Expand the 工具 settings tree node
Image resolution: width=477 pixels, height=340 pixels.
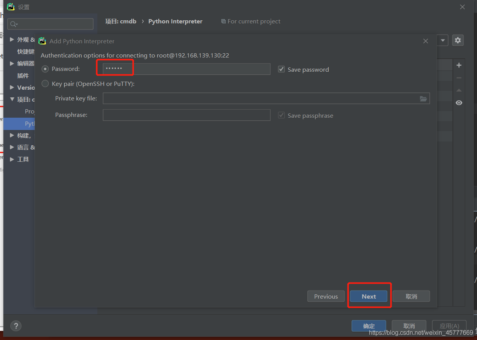click(x=12, y=159)
